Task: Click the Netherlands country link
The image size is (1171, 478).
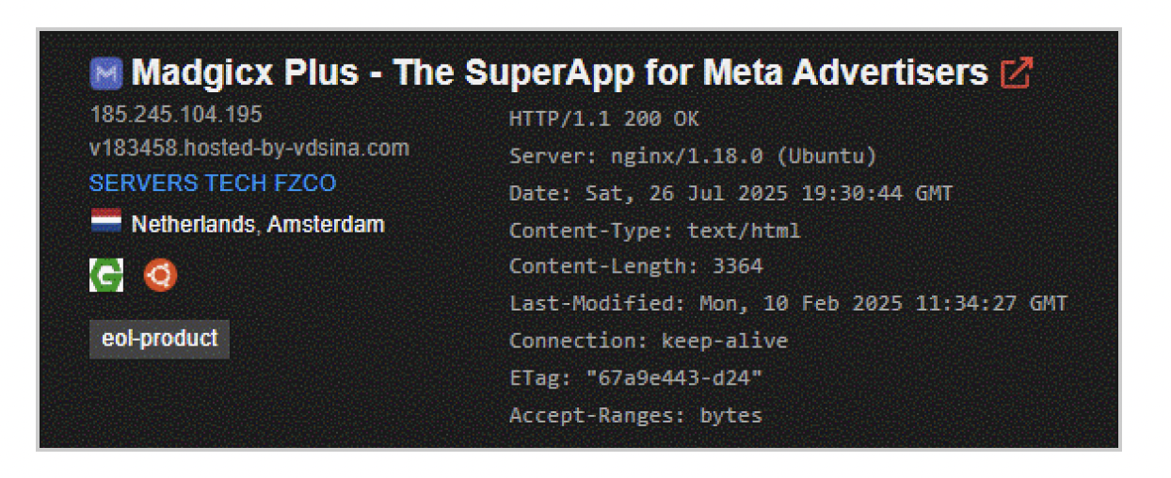Action: click(192, 225)
